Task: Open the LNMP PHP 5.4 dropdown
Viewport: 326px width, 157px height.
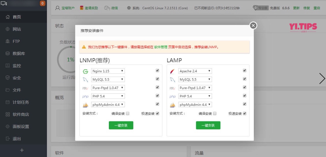Action: coord(108,96)
